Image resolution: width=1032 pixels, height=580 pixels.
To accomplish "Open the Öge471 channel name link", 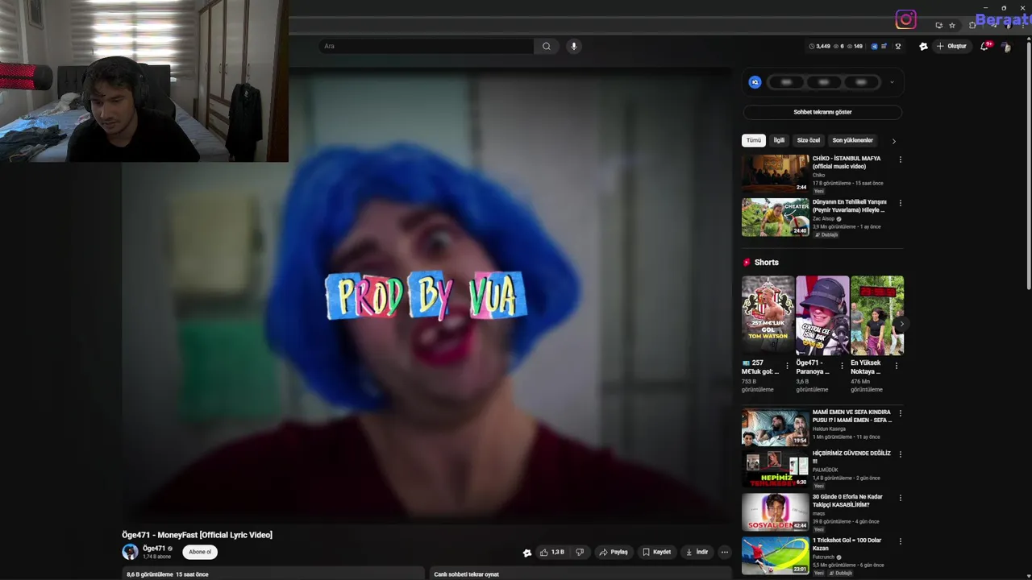I will pos(153,549).
